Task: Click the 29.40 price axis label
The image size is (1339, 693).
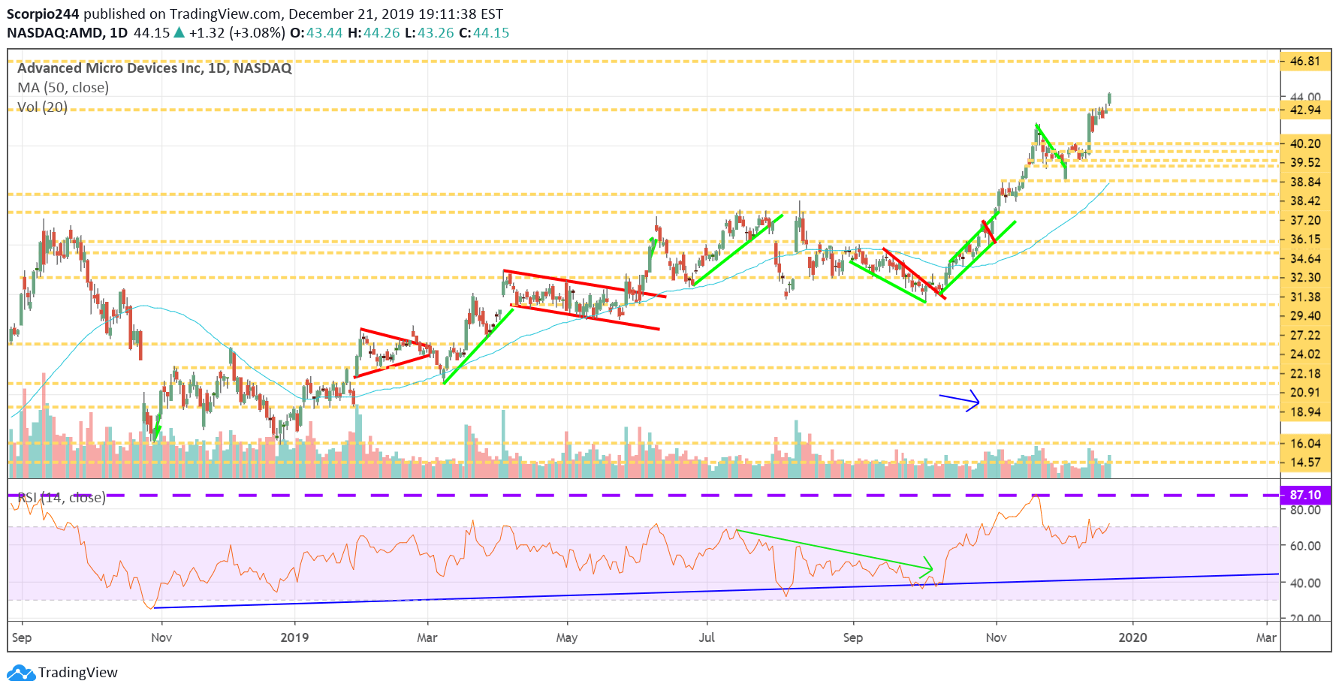Action: pos(1305,315)
